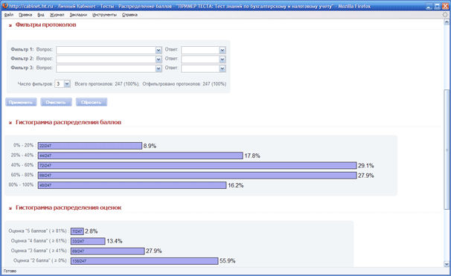Open Фильтр 3 Вопрос dropdown
Screen dimensions: 451x276
[159, 68]
